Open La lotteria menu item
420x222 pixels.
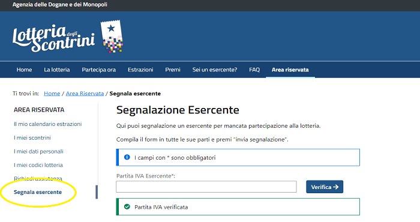point(57,70)
